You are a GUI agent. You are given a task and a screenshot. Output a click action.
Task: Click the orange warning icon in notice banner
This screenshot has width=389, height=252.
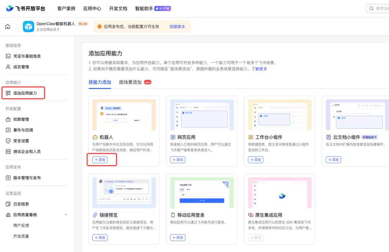[x=99, y=27]
